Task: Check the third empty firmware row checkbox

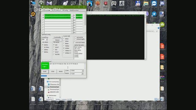Action: pyautogui.click(x=43, y=20)
